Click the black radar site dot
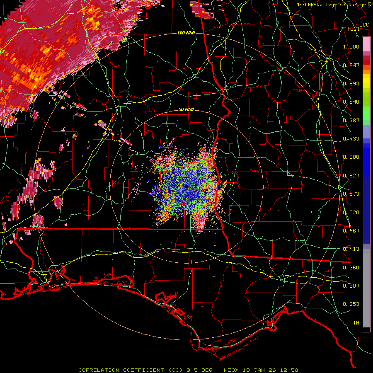This screenshot has height=373, width=373. click(x=186, y=186)
